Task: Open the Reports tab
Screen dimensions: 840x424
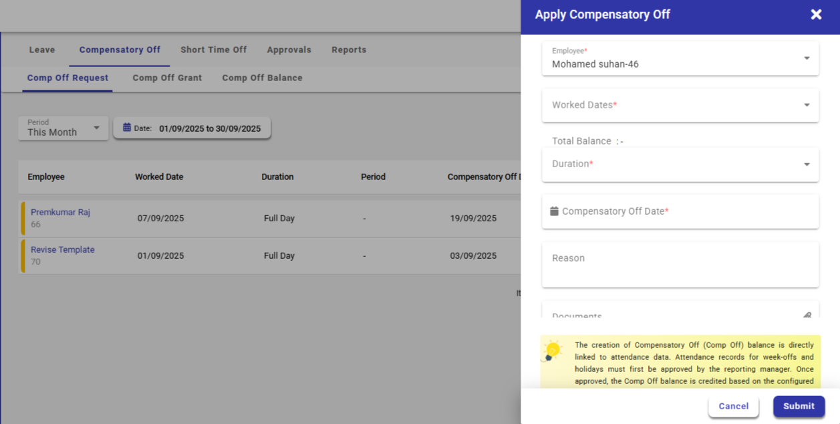Action: pos(349,50)
